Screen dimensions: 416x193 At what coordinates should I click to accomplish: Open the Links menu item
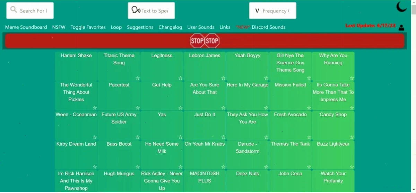tap(225, 27)
